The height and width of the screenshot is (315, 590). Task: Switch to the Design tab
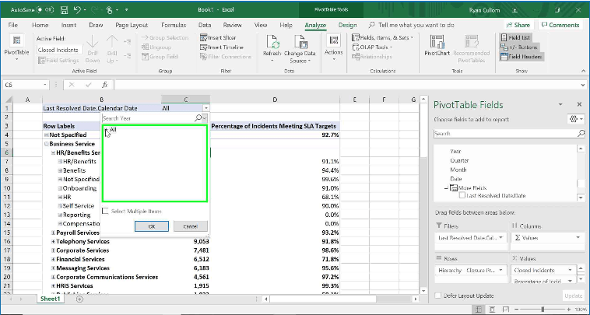pyautogui.click(x=347, y=25)
